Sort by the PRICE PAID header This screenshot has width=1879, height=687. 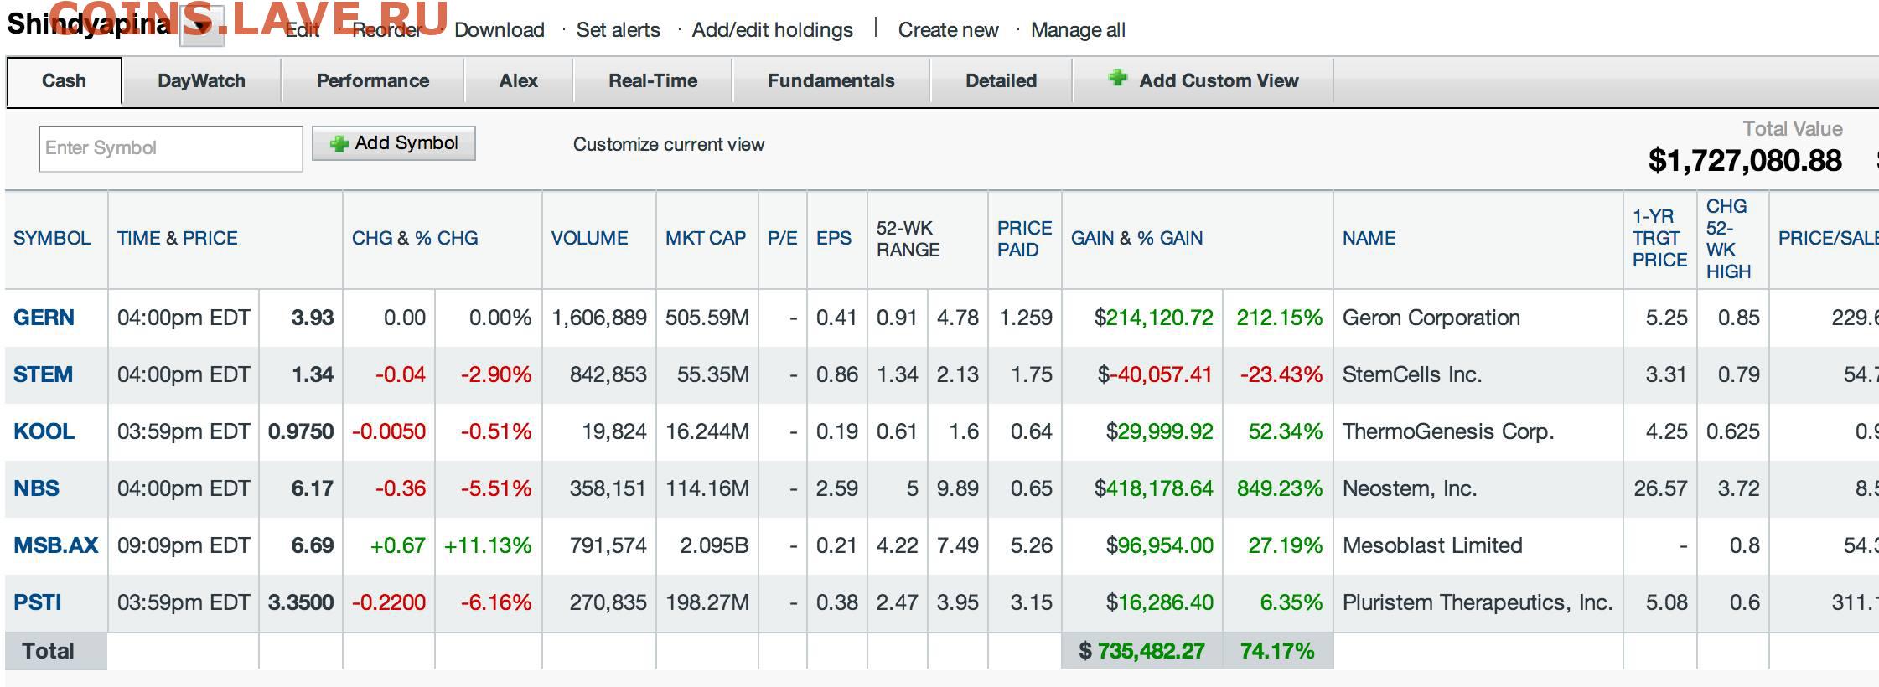(x=1024, y=239)
